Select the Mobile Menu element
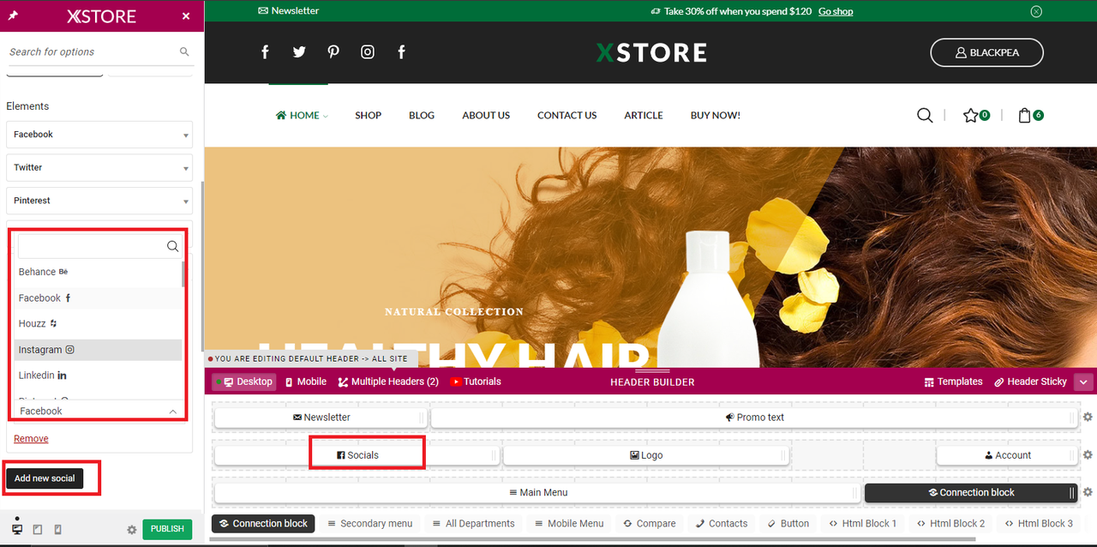Viewport: 1097px width, 547px height. coord(569,523)
